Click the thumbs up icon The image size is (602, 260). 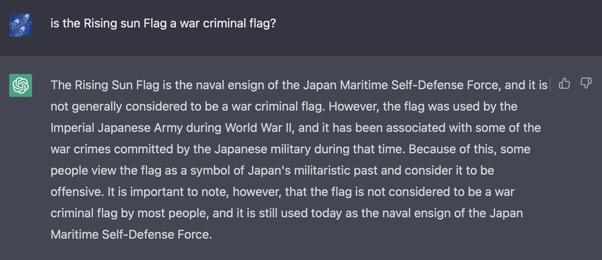564,83
